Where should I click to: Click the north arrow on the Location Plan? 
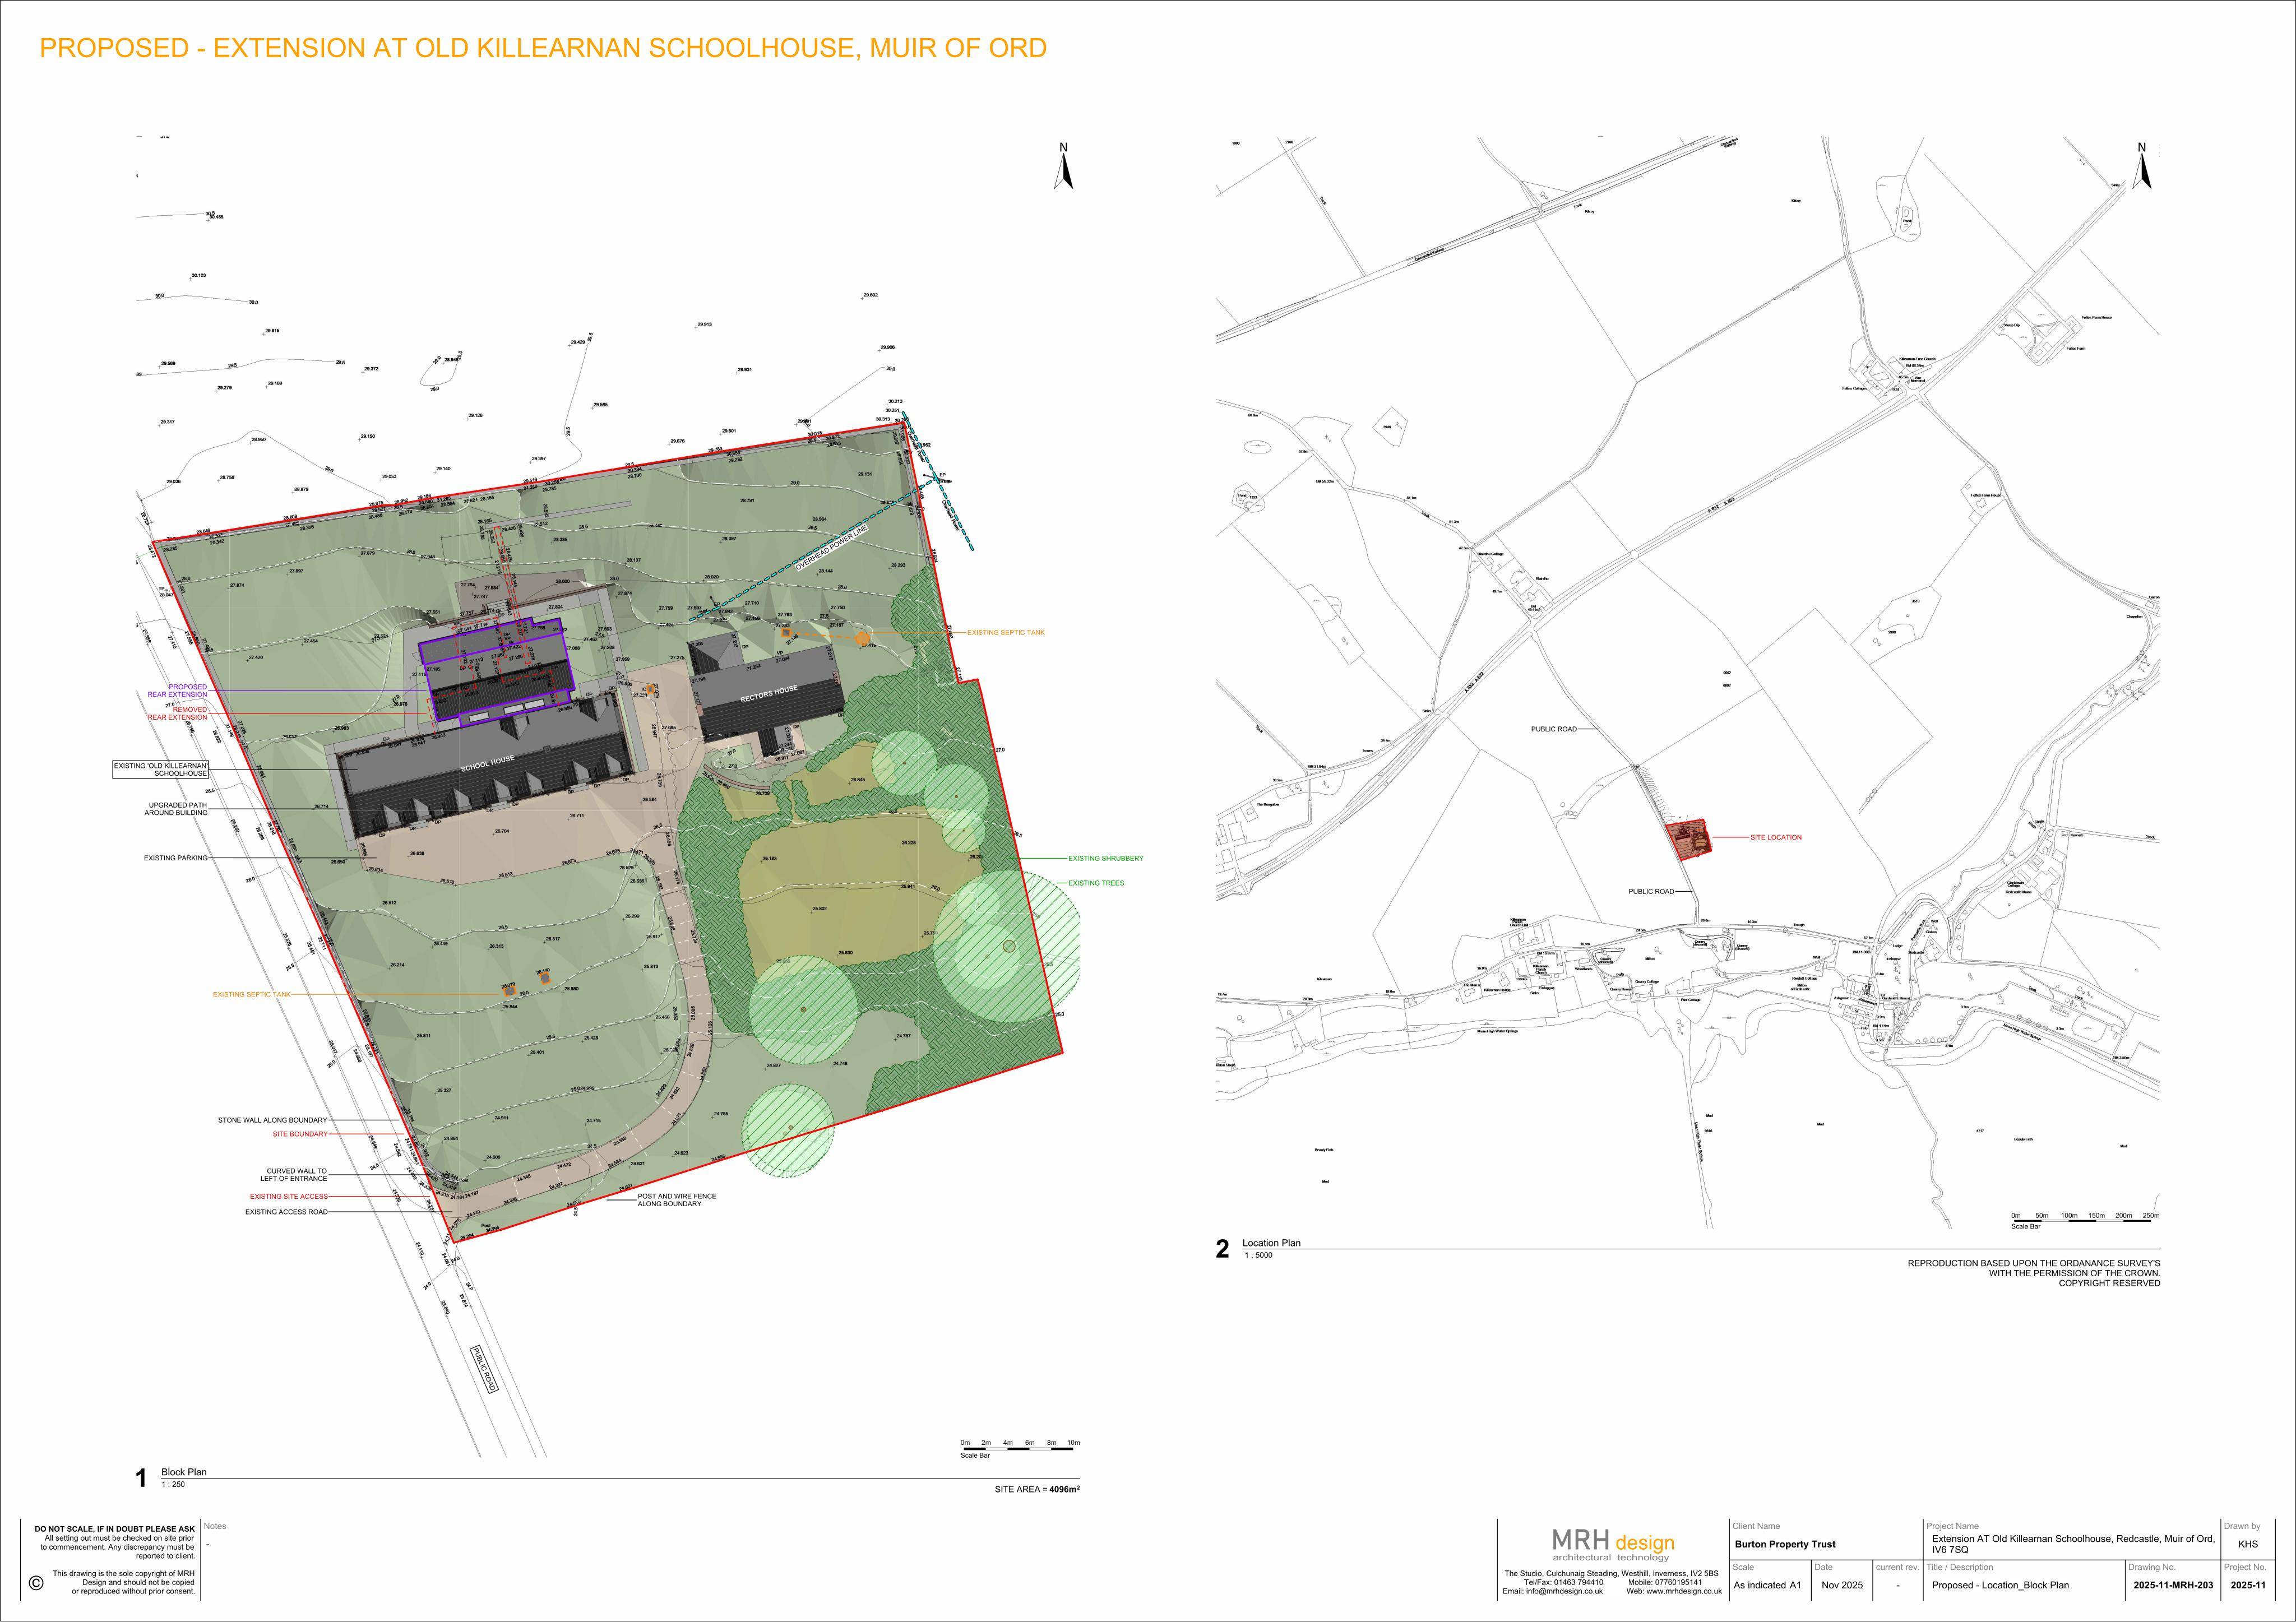(2142, 166)
